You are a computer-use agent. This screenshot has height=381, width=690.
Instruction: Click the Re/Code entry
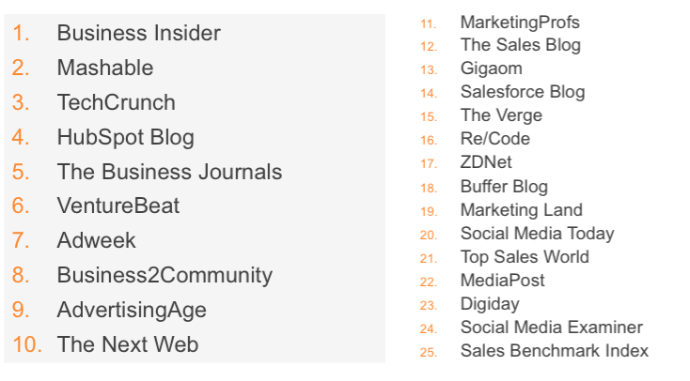click(x=495, y=139)
